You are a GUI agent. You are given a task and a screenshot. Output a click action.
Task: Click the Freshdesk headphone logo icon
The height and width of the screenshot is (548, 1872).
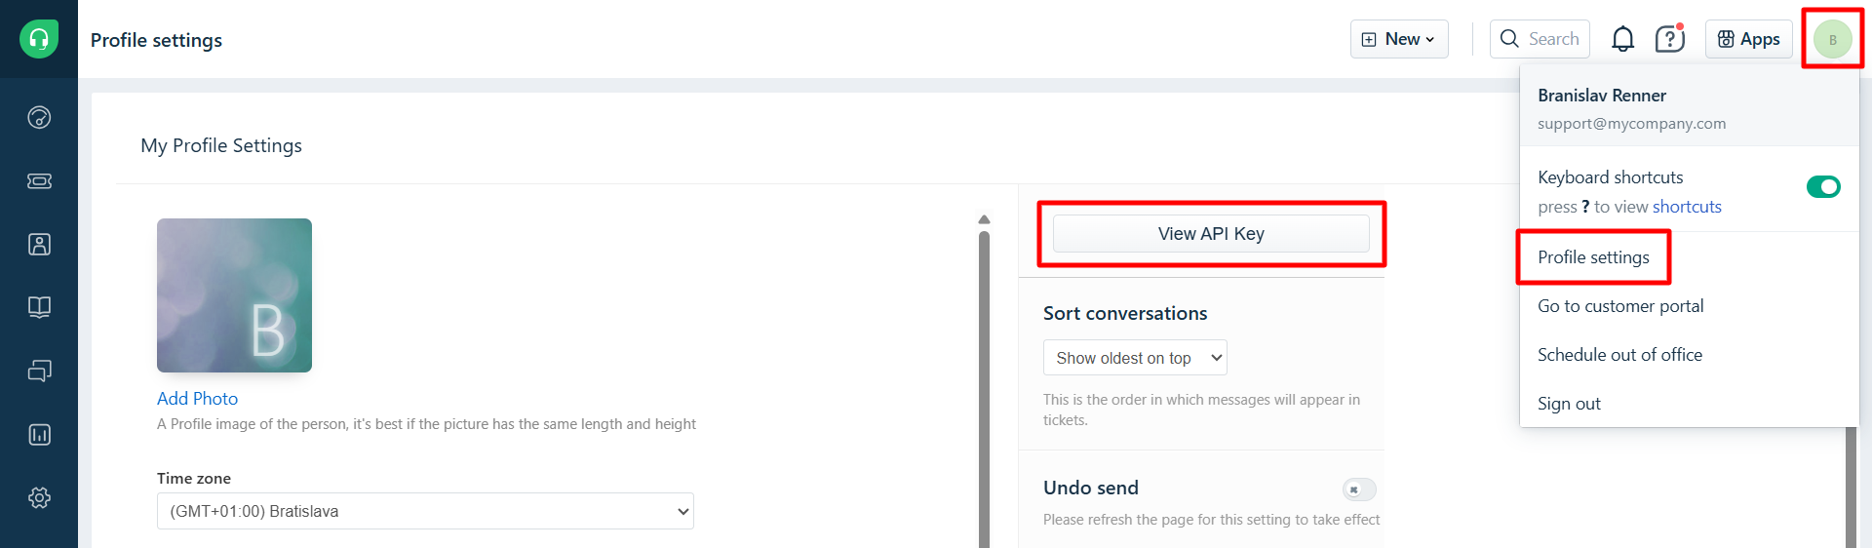click(x=39, y=39)
